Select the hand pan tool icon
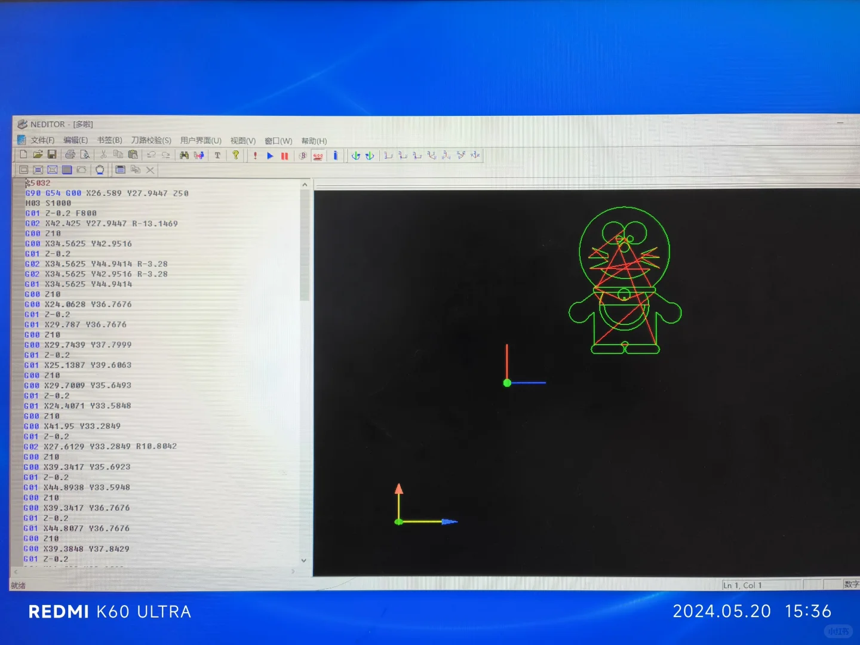 (100, 170)
